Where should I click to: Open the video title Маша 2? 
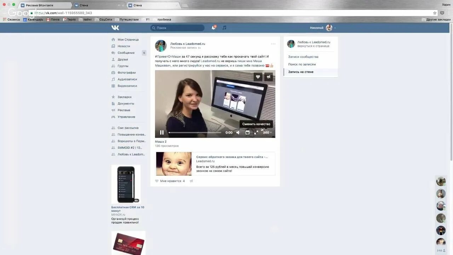coord(161,142)
